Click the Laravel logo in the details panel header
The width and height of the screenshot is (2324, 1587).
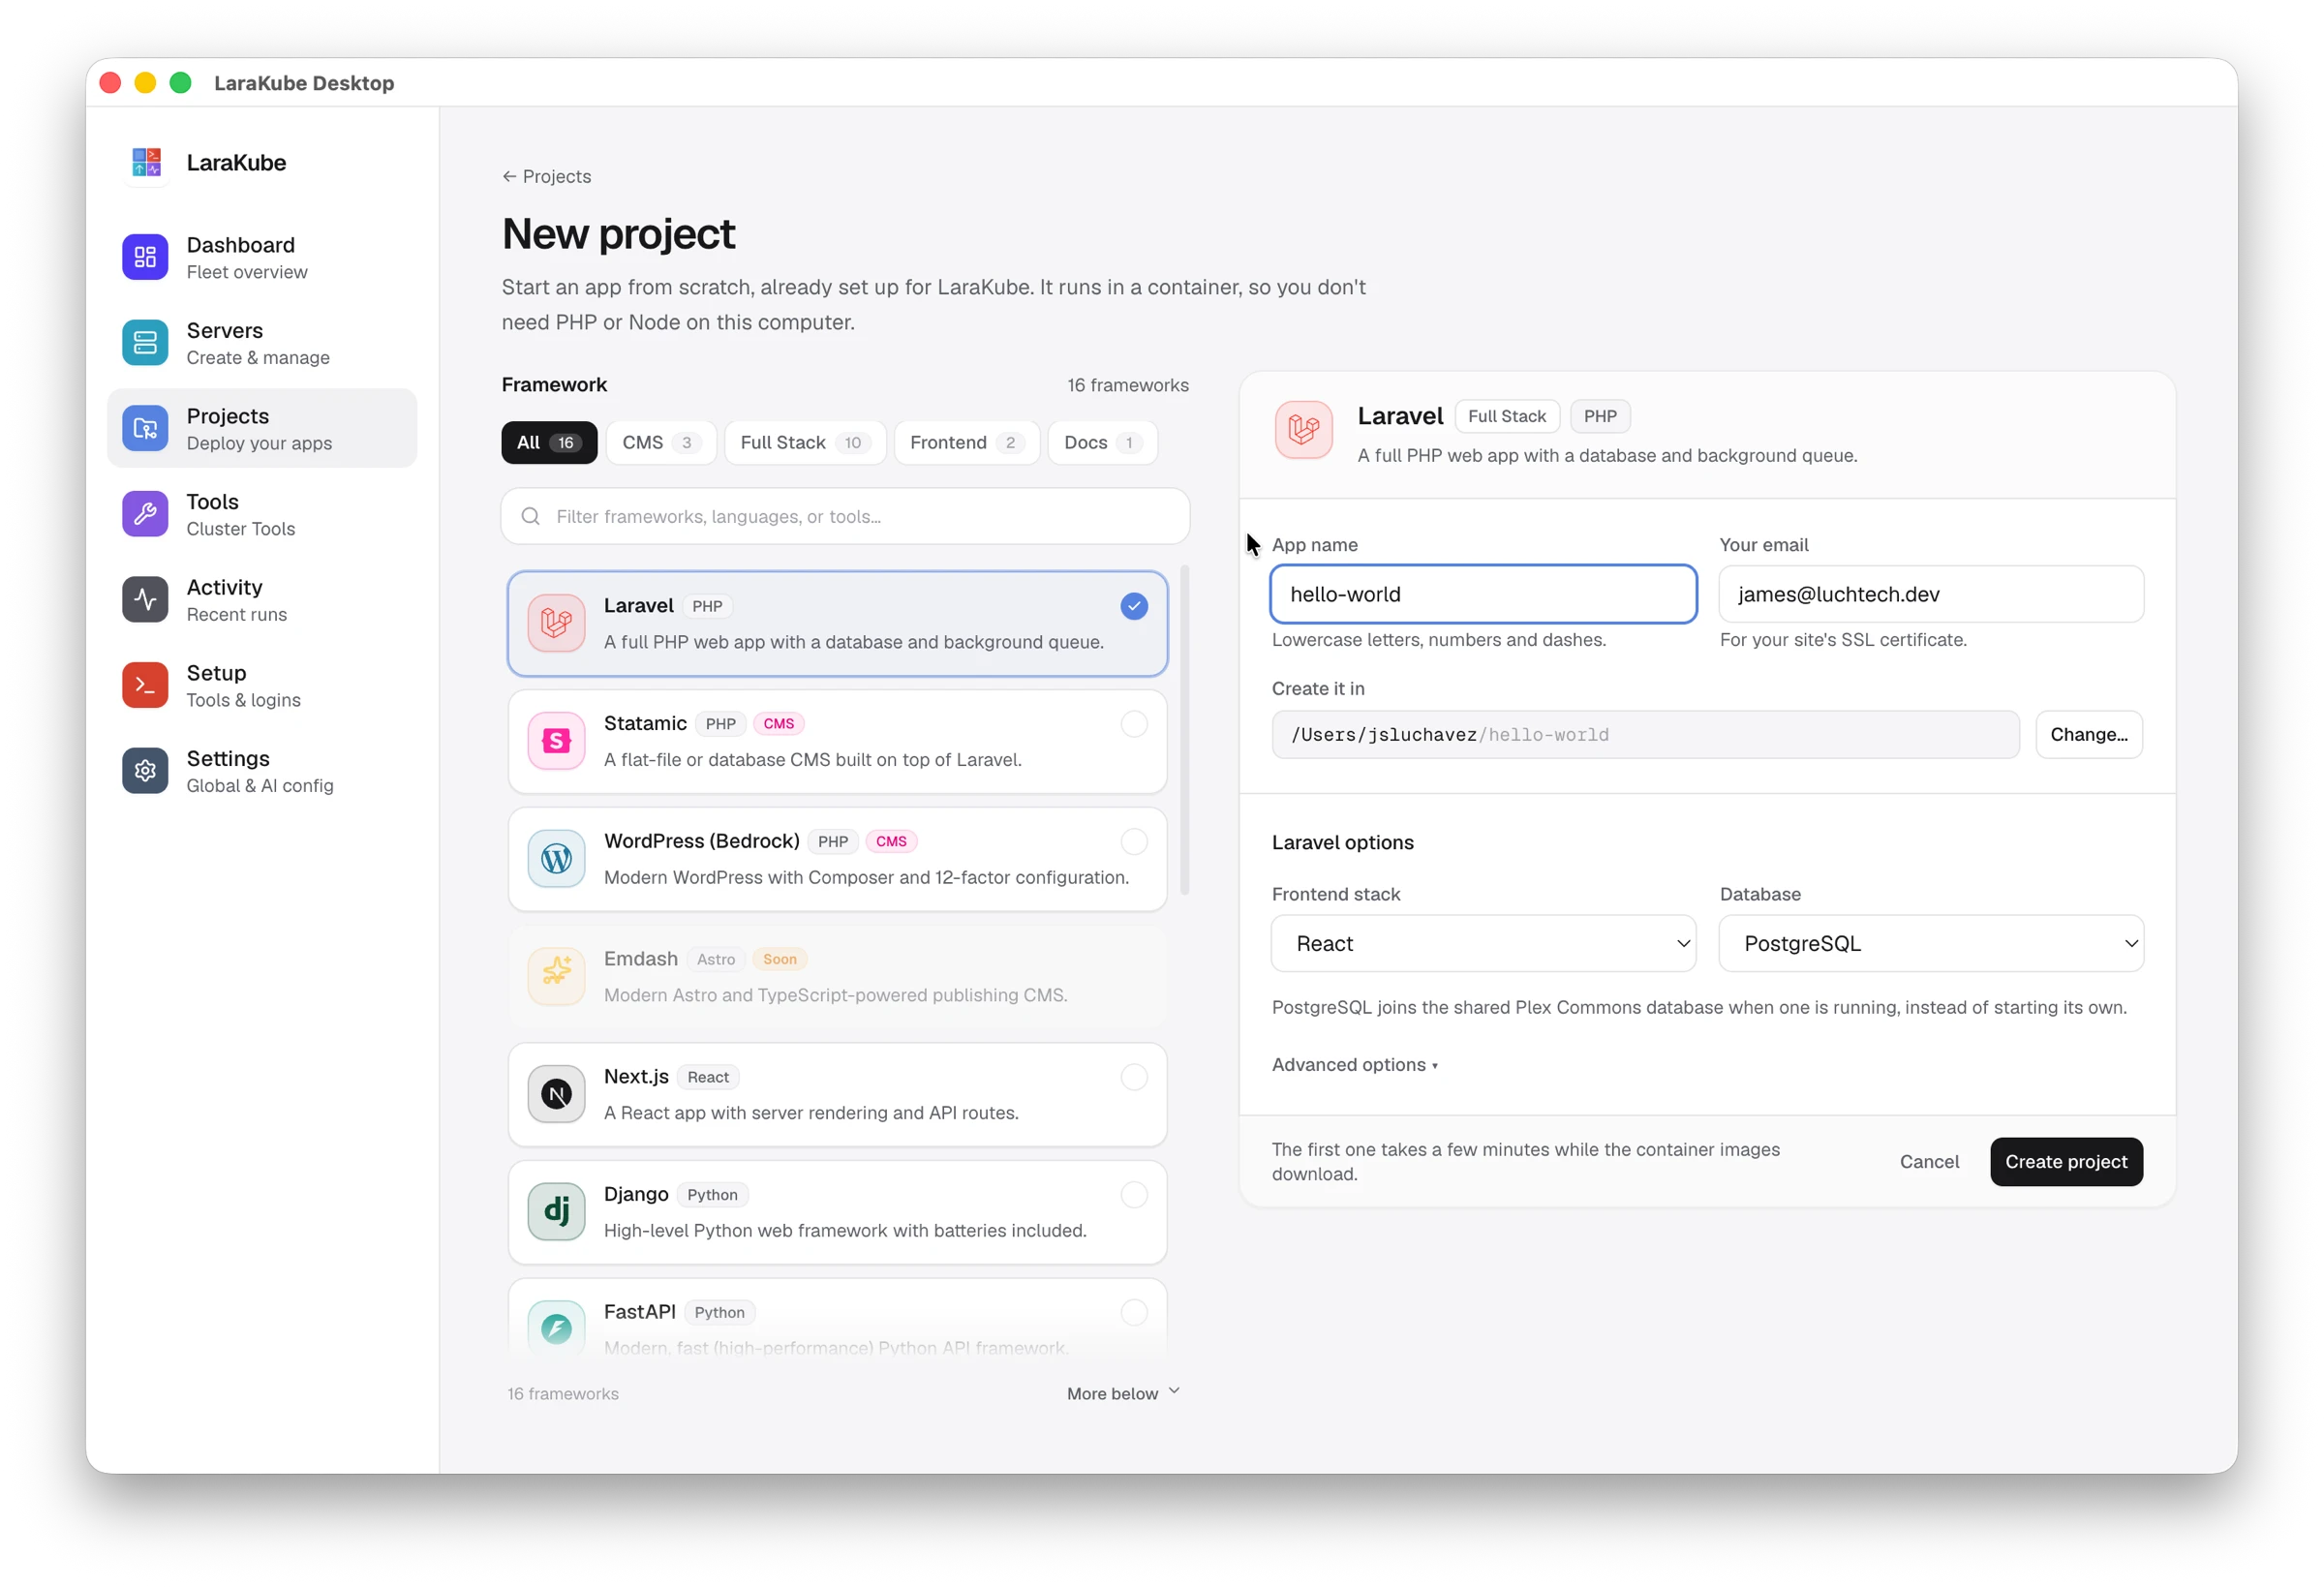(1304, 430)
